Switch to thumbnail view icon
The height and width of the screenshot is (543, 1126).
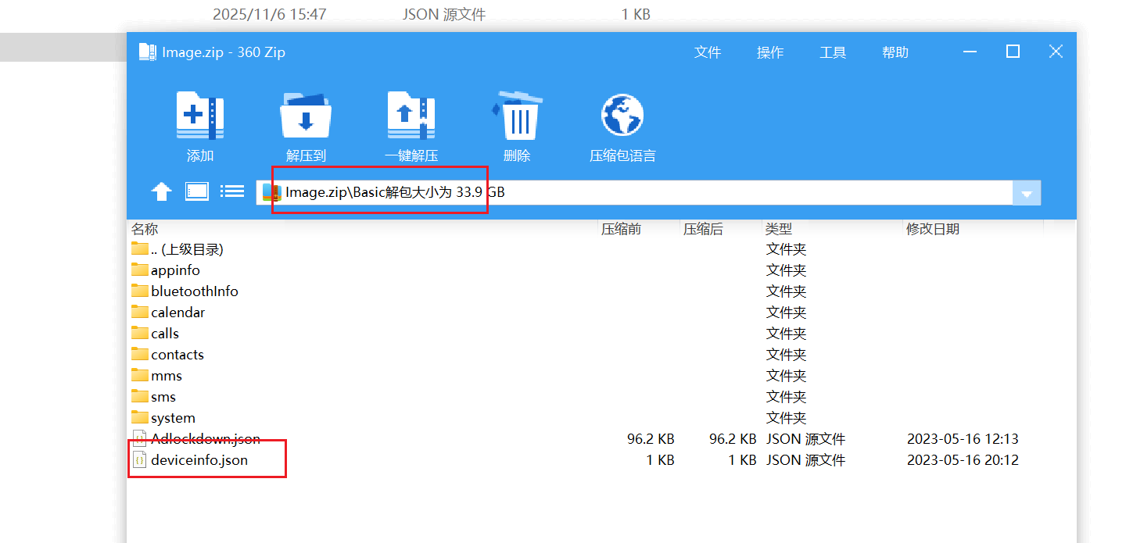pos(196,191)
